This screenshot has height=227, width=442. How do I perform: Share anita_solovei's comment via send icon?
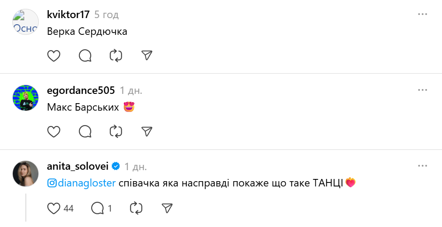[x=167, y=208]
